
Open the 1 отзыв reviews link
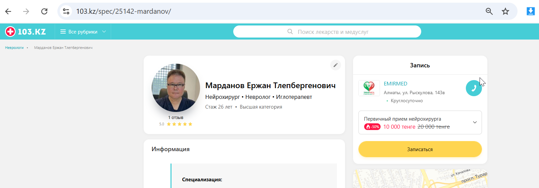point(176,118)
